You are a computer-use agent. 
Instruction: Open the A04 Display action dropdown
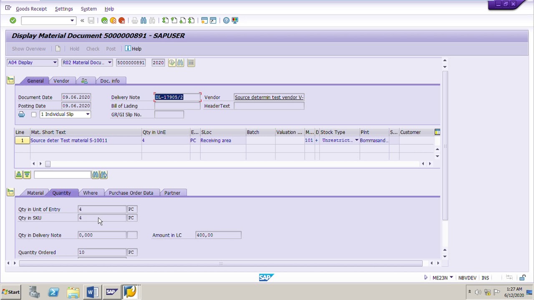(55, 62)
